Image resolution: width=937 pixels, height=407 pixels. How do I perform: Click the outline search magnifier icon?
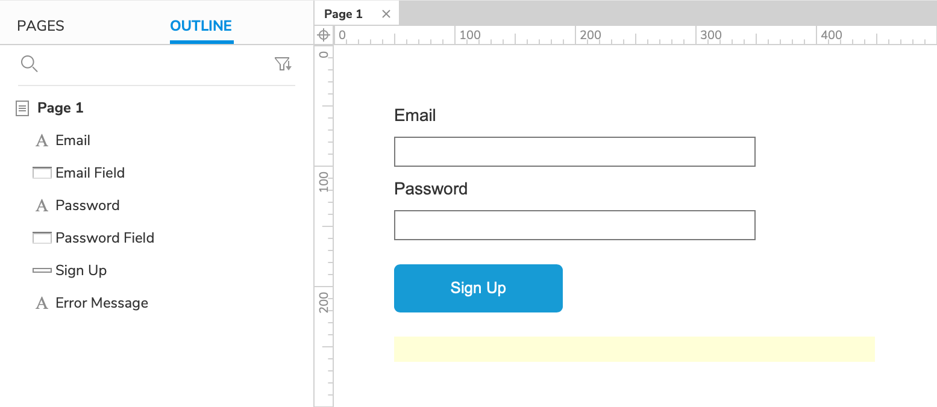coord(29,64)
